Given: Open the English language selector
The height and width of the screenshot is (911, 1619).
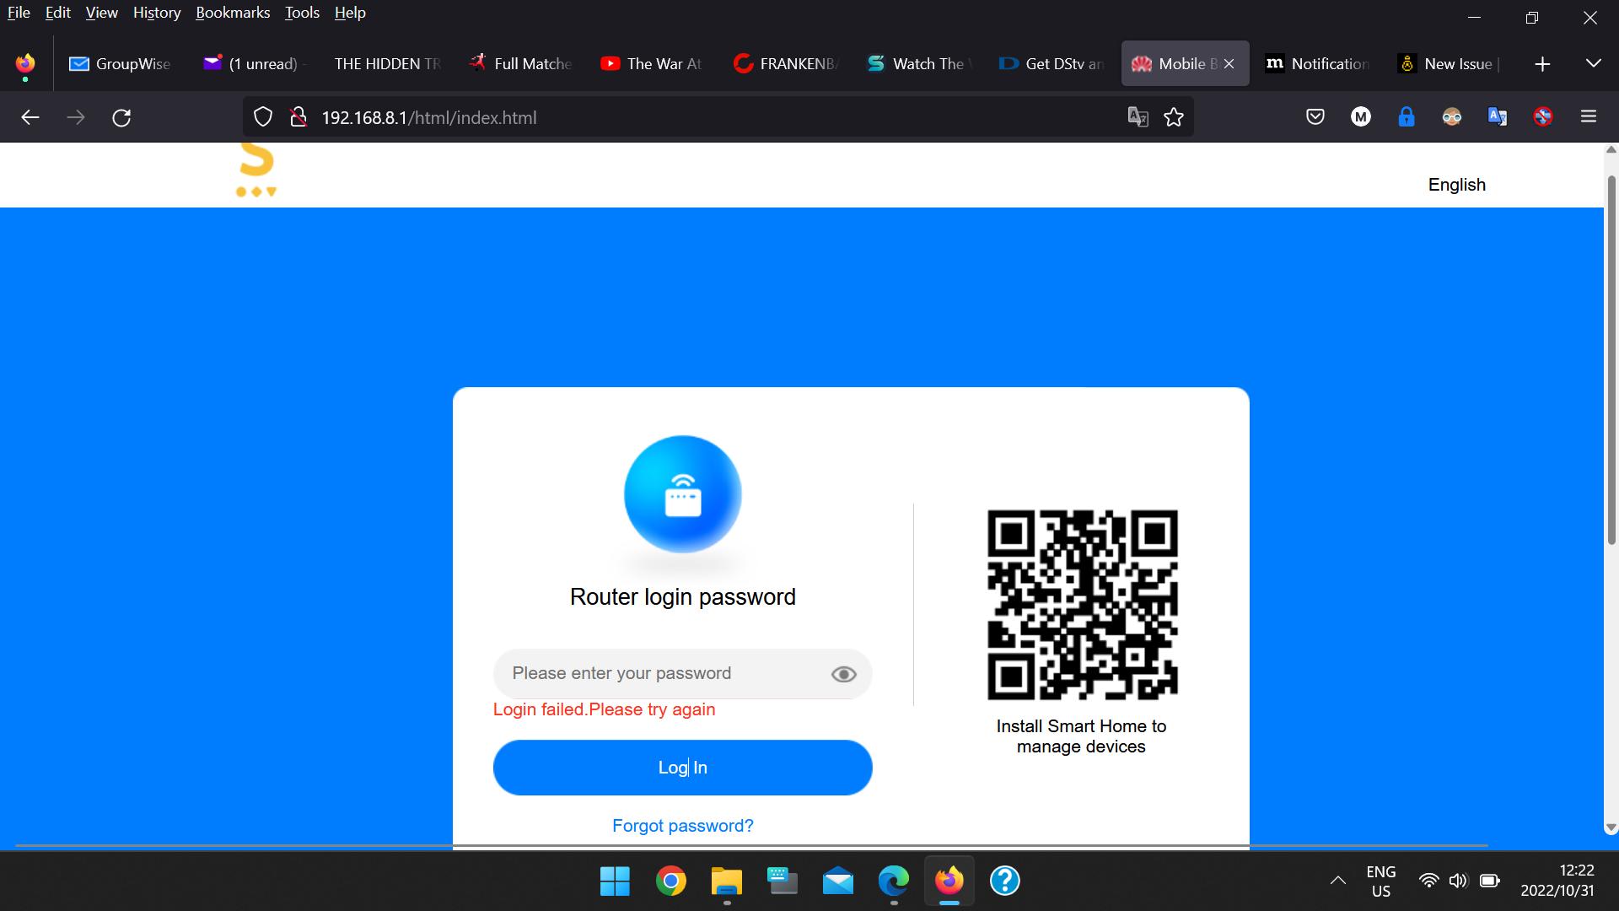Looking at the screenshot, I should [x=1456, y=184].
